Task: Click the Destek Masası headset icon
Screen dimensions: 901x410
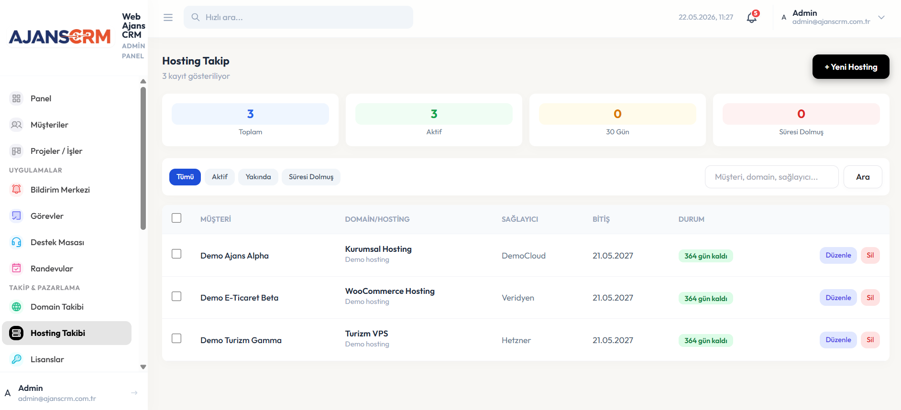Action: (16, 242)
